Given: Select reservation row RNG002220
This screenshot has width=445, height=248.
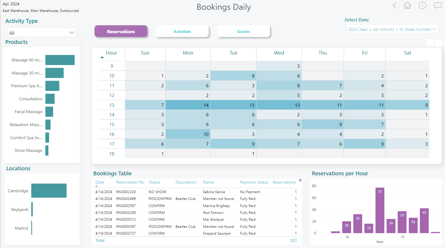Looking at the screenshot, I should coord(126,192).
